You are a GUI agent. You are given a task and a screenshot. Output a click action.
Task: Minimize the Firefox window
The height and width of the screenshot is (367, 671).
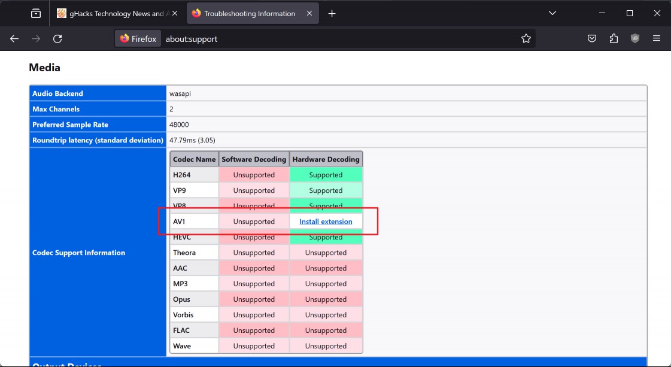602,13
